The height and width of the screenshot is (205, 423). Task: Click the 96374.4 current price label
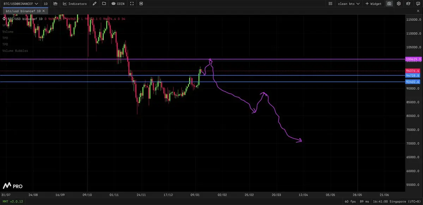(x=413, y=71)
